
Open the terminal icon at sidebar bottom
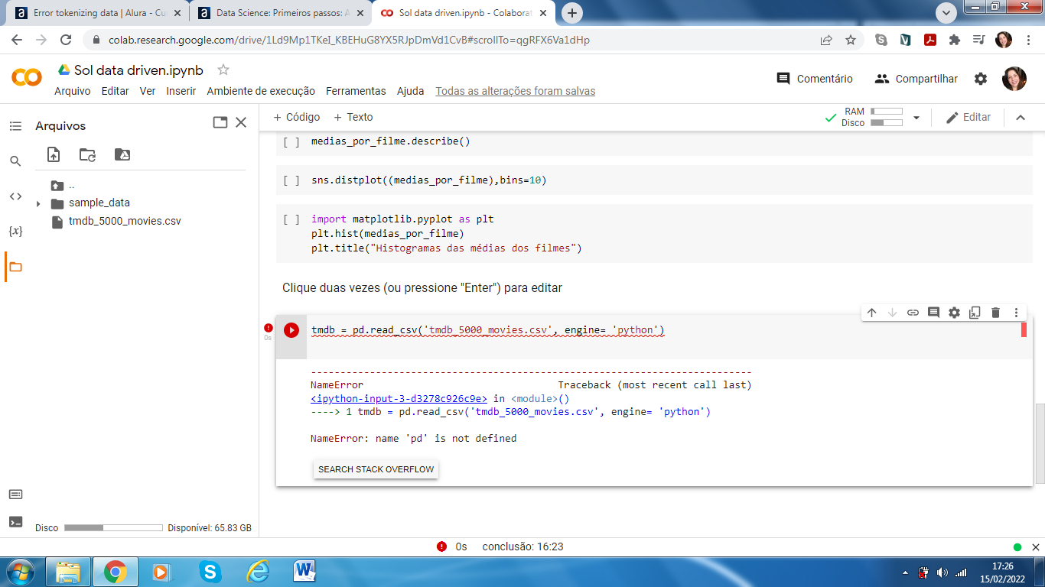point(15,522)
